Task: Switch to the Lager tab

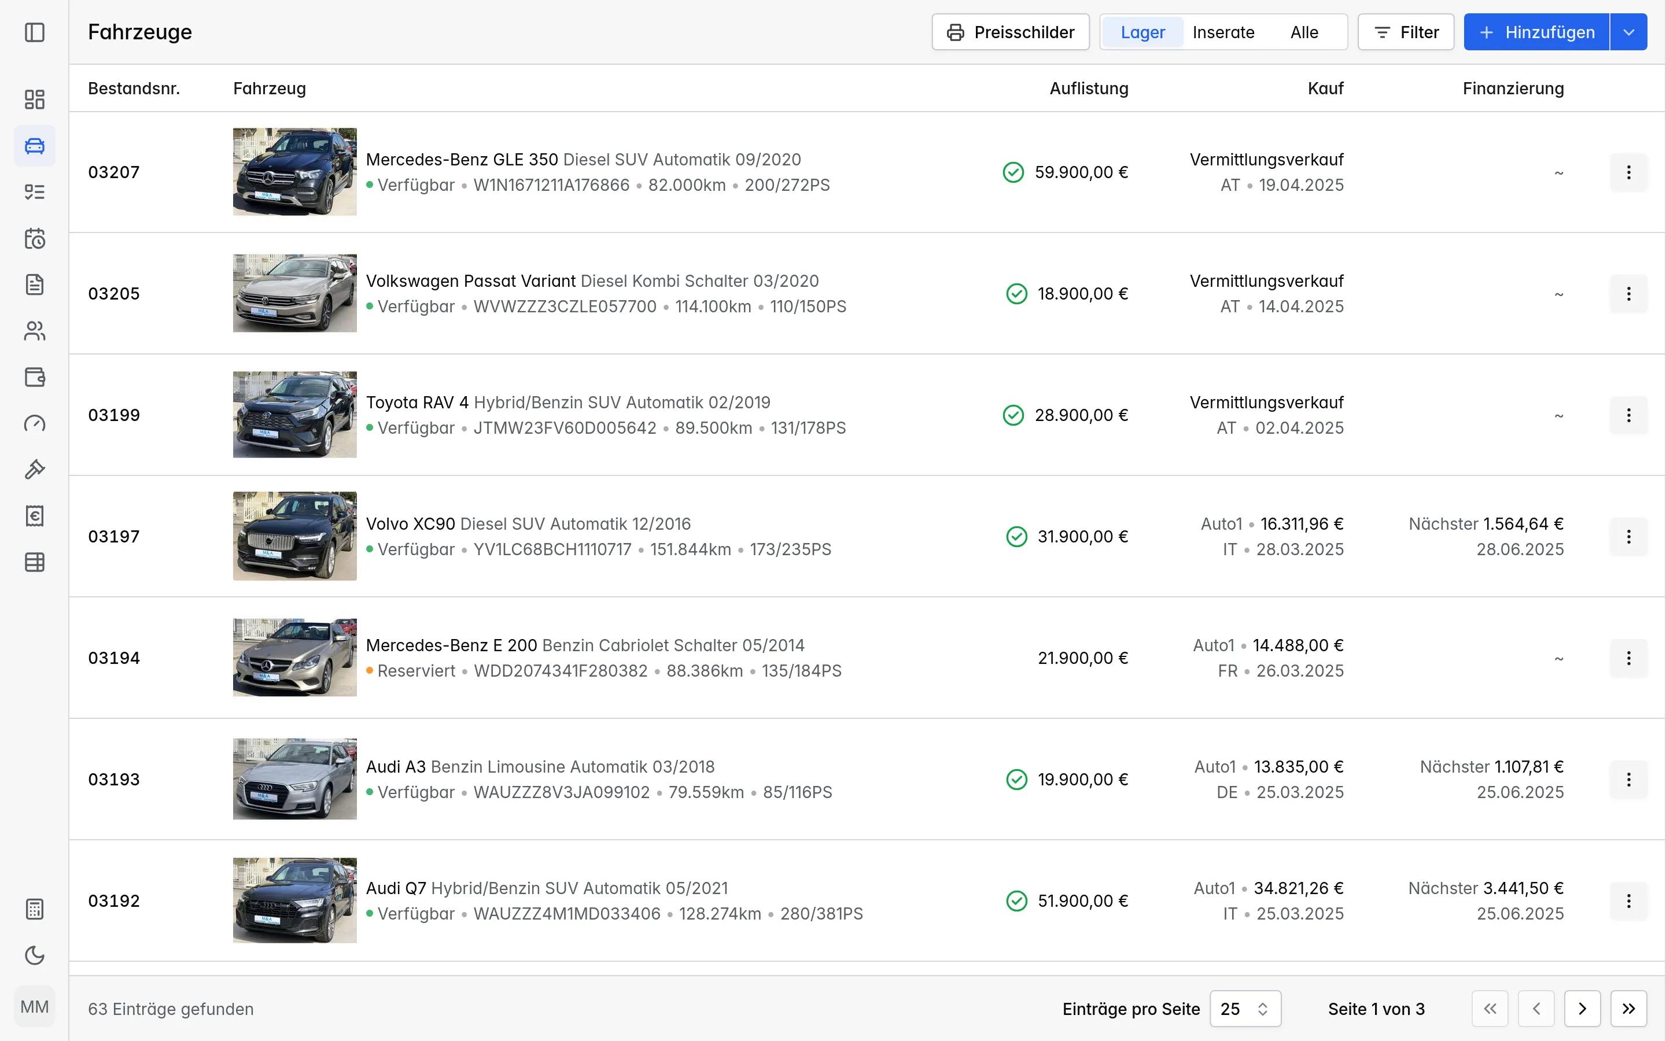Action: point(1142,32)
